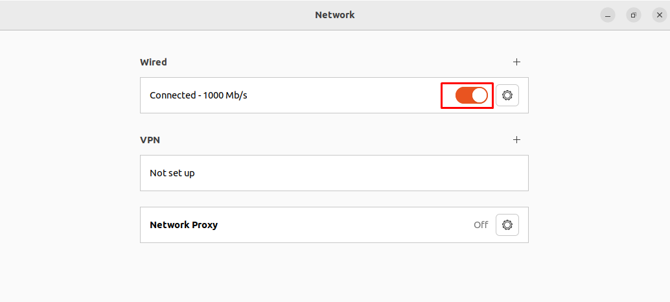Click the Network title in header bar

335,15
